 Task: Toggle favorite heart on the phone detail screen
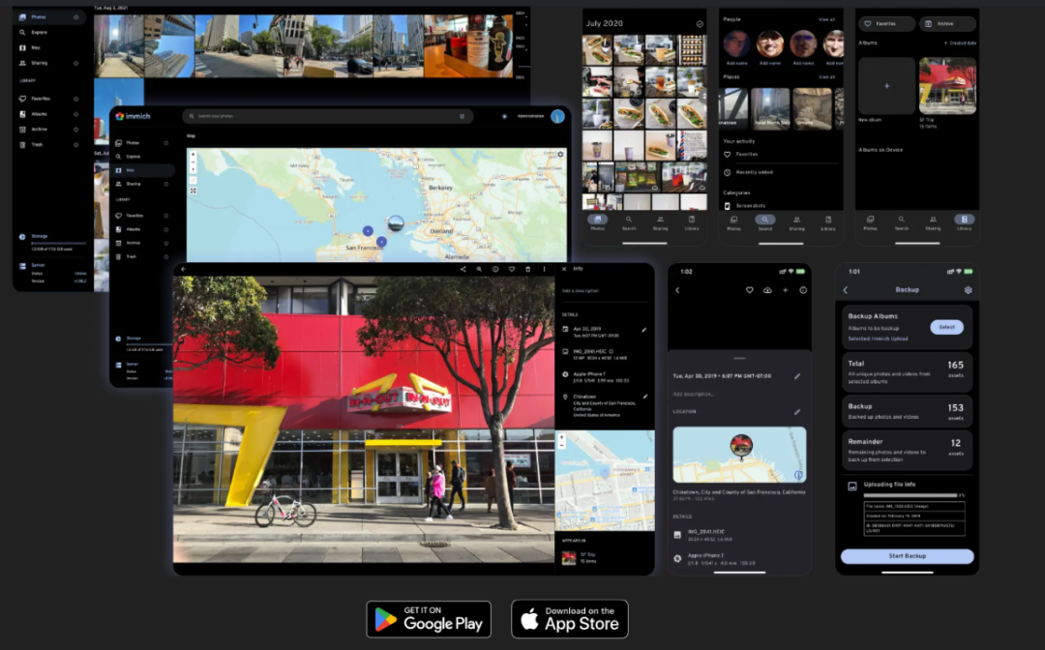point(749,290)
